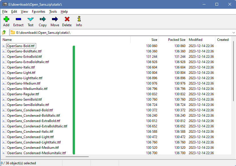Click modified date of OpenSans-Regular.ttf row
The image size is (236, 166).
201,94
